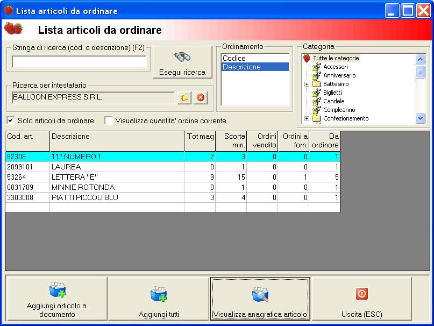
Task: Uncheck Solo articoli da ordinare
Action: point(11,121)
